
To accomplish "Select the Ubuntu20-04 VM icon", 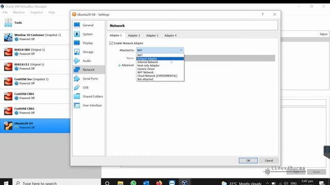I will [x=8, y=125].
